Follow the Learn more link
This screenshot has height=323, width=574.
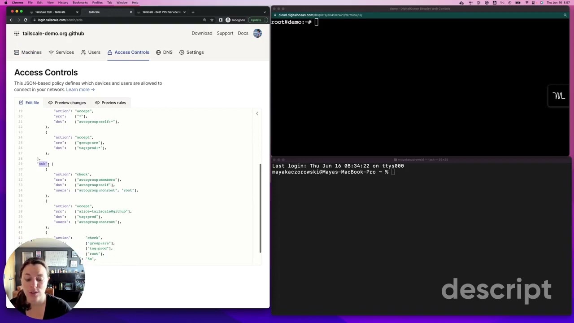click(80, 89)
